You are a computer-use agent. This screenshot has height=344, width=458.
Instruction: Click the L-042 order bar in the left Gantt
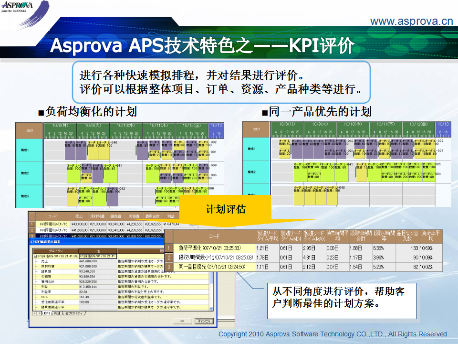pyautogui.click(x=113, y=197)
